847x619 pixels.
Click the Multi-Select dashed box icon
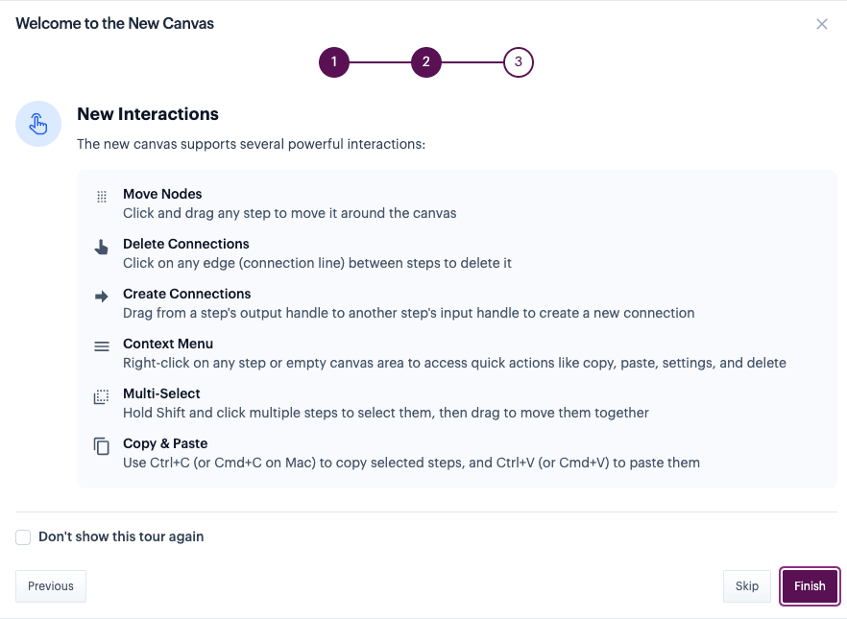coord(102,396)
